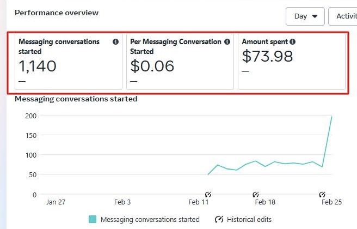Select the Messaging conversations started metric card

pyautogui.click(x=69, y=62)
